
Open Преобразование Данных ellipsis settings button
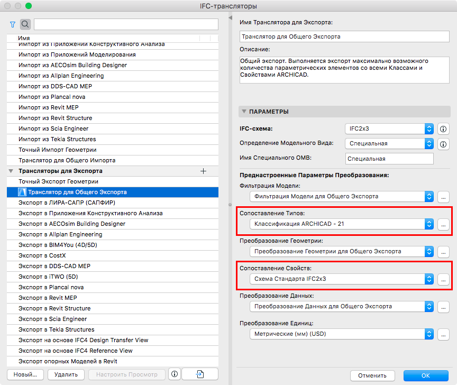click(x=443, y=307)
